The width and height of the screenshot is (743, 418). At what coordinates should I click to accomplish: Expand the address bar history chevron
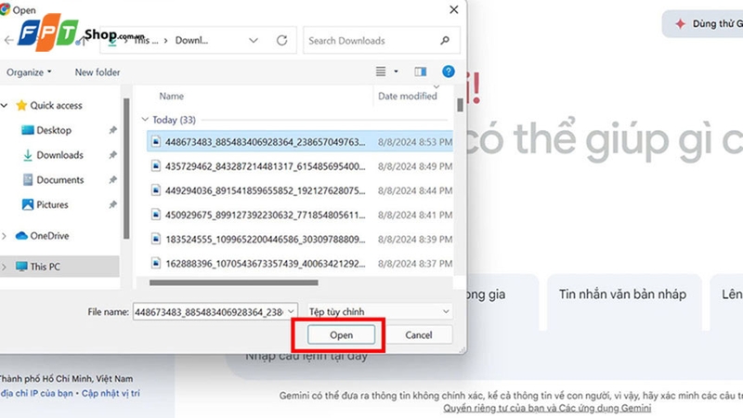point(254,41)
